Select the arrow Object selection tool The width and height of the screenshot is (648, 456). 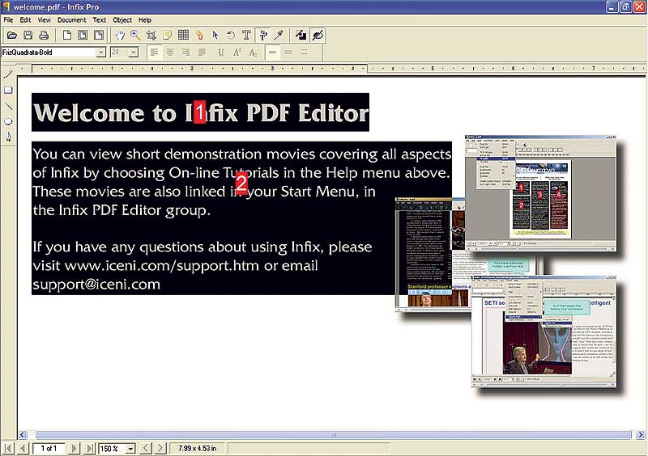coord(215,36)
